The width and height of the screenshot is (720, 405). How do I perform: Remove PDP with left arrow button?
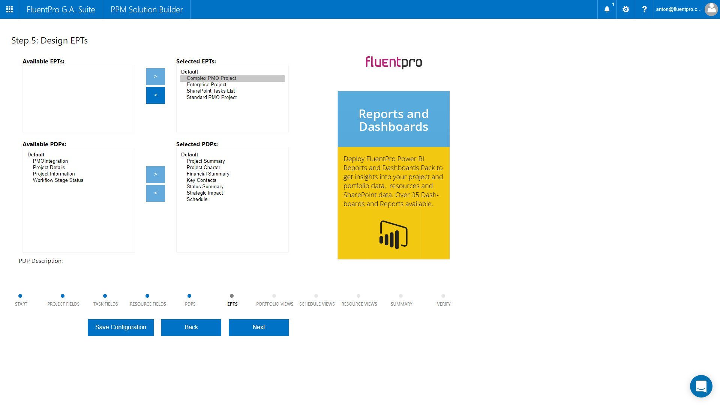tap(156, 193)
